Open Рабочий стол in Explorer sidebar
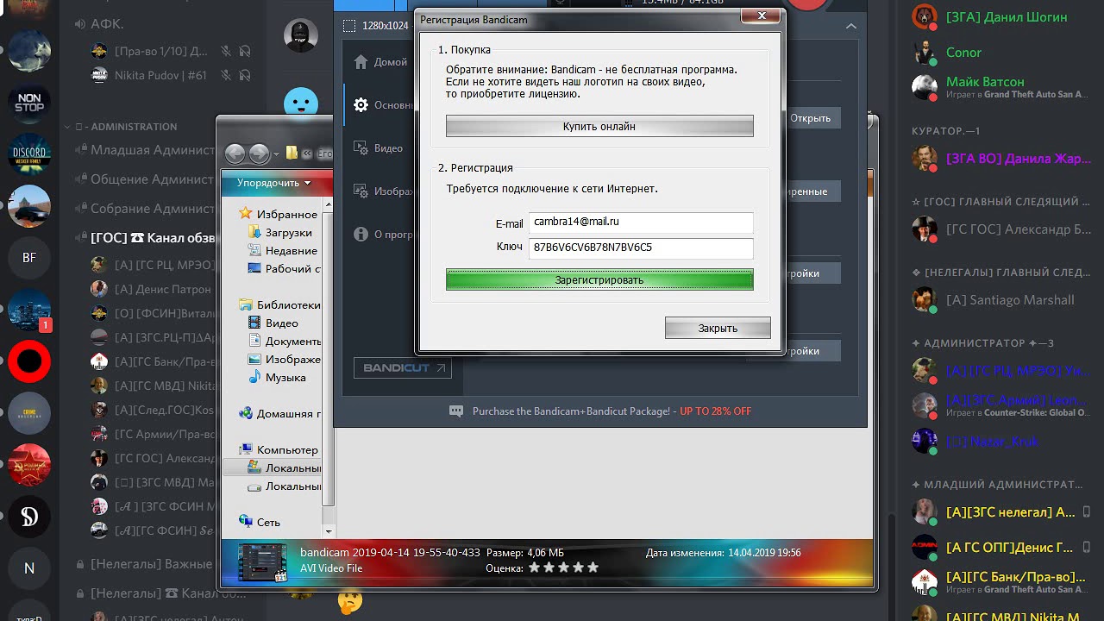This screenshot has height=621, width=1104. click(285, 269)
